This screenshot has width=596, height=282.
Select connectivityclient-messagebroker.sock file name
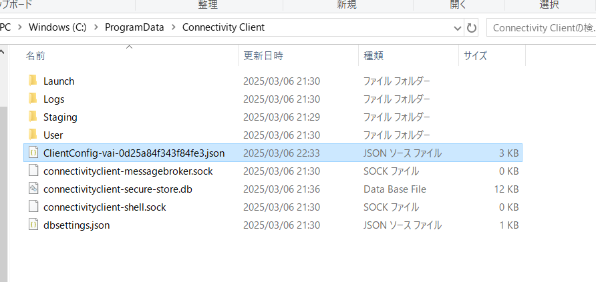point(128,171)
